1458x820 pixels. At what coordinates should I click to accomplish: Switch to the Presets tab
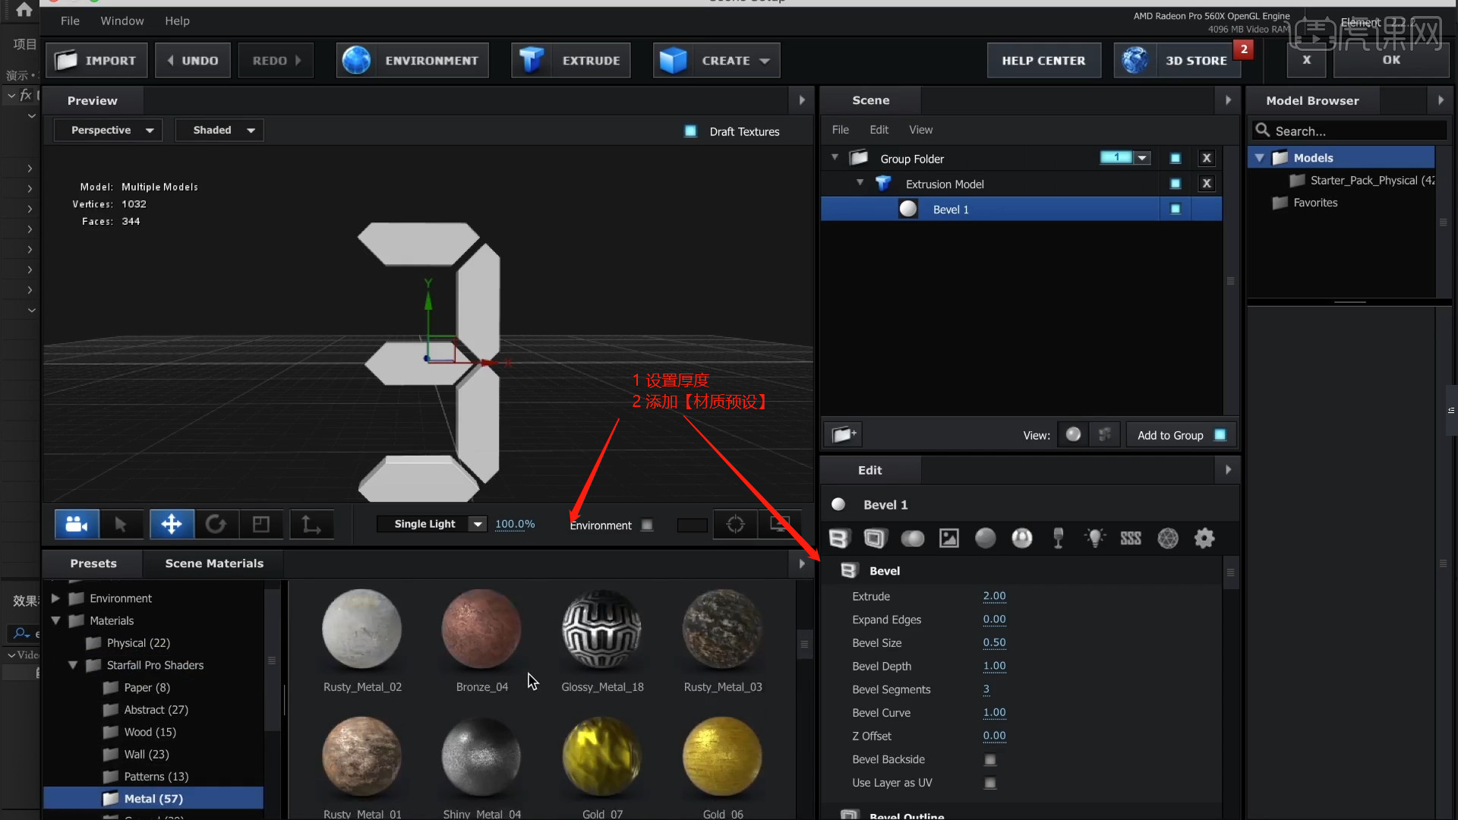click(93, 563)
